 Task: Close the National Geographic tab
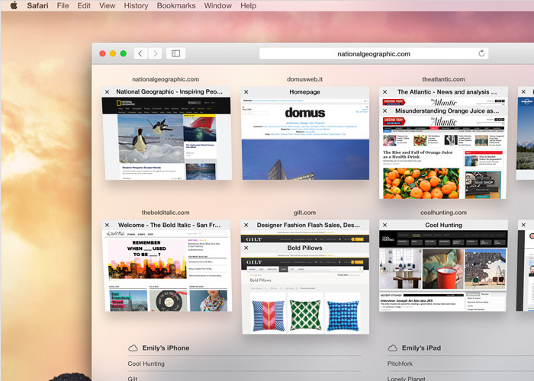[x=108, y=92]
